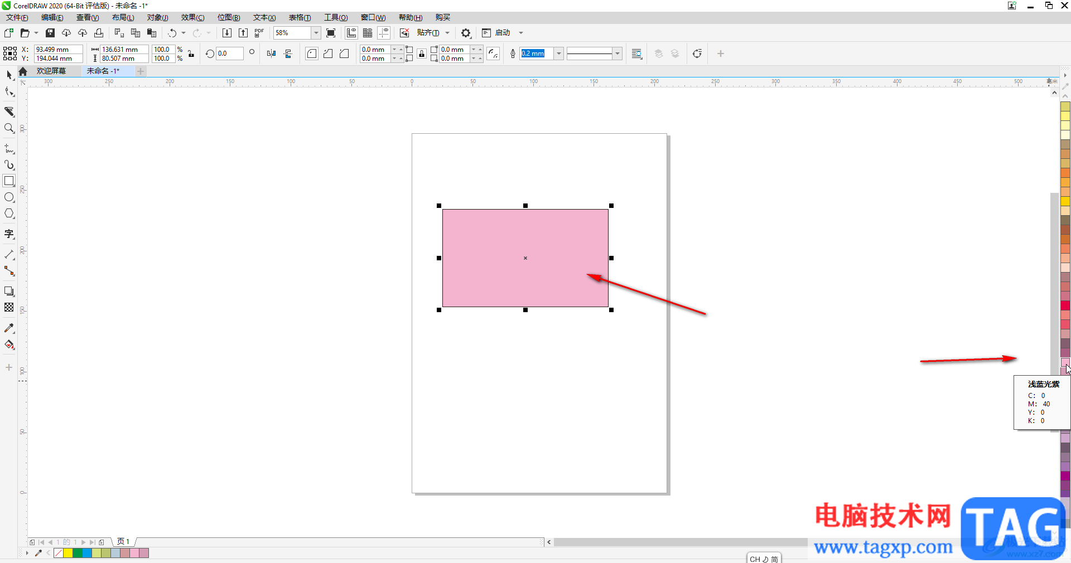Pick the Ellipse tool

click(x=9, y=197)
